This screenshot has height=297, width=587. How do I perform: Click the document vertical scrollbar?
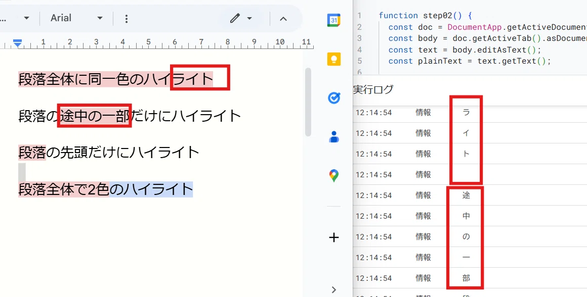(308, 102)
